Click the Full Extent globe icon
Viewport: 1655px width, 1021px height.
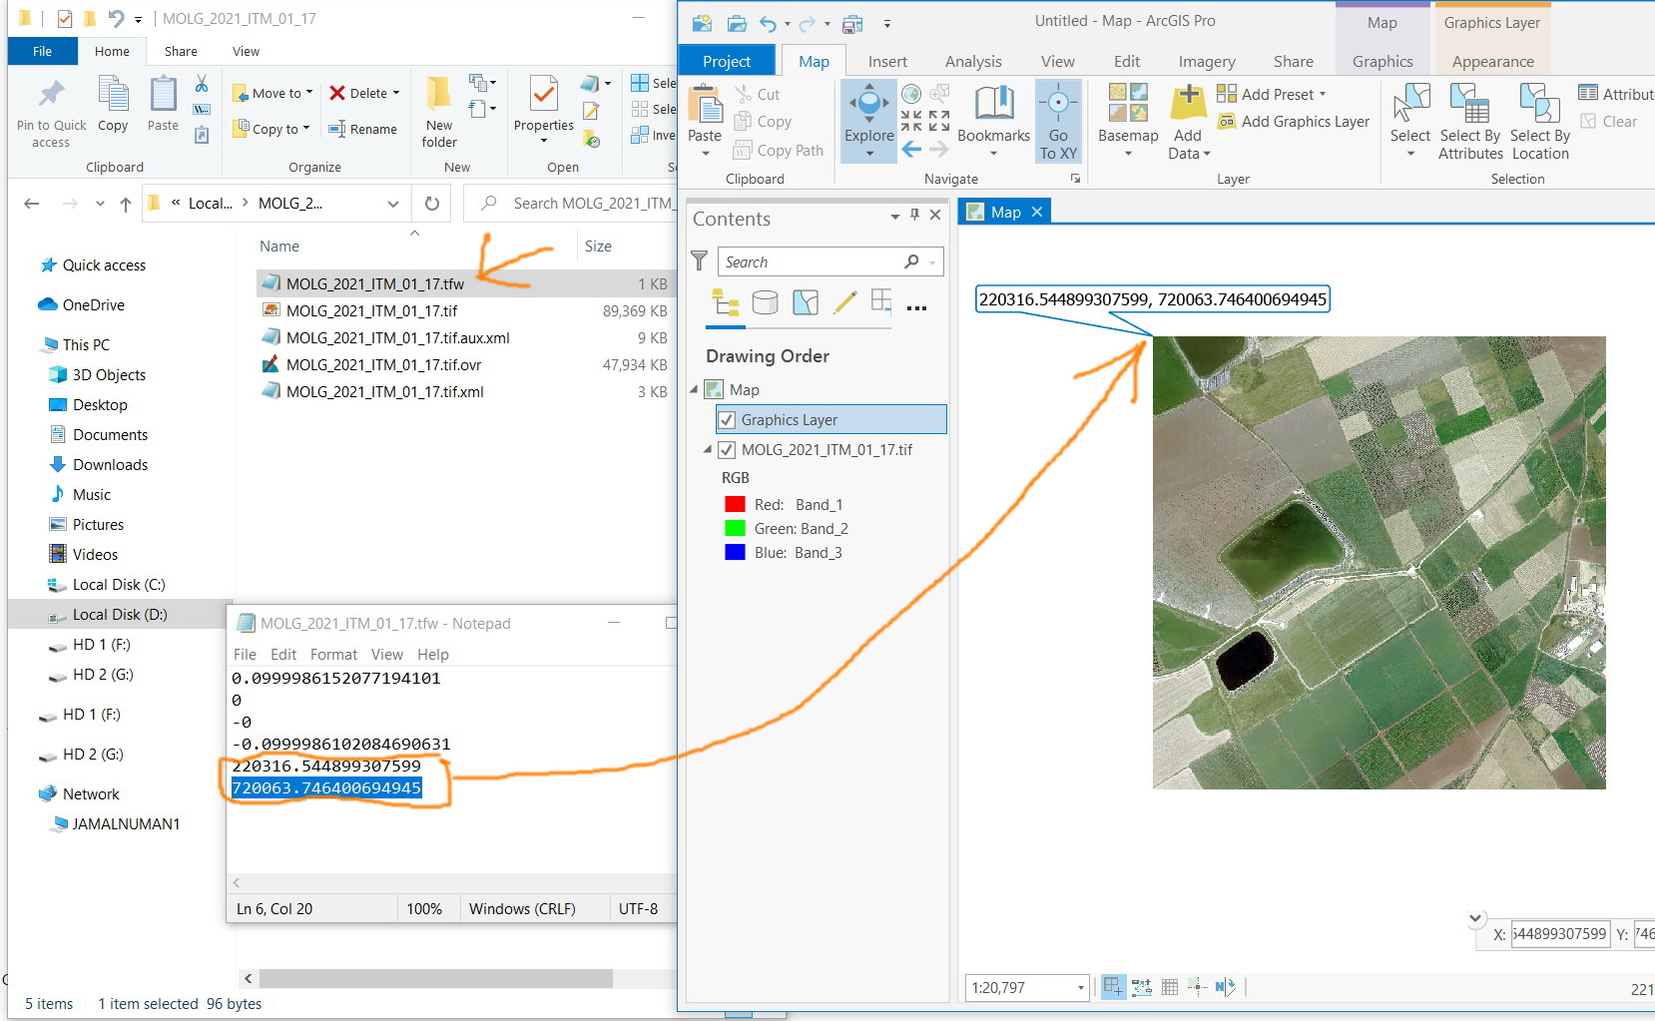point(911,94)
